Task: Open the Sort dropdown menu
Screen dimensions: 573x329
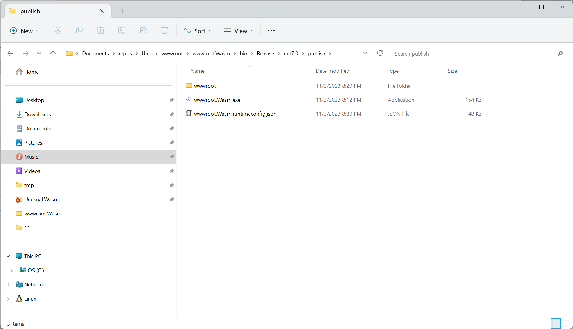Action: click(x=197, y=30)
